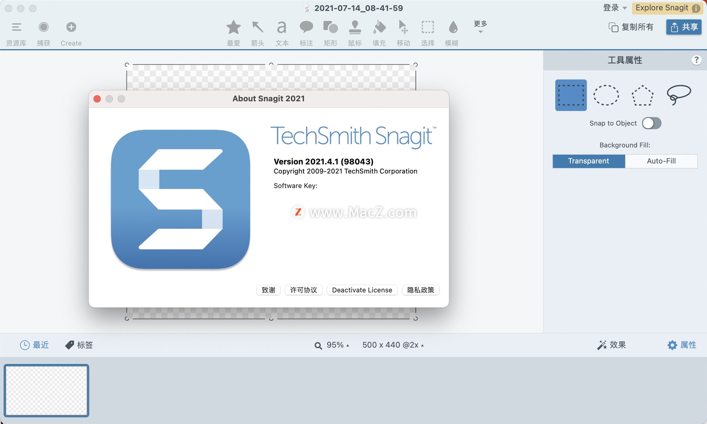The height and width of the screenshot is (424, 707).
Task: Select the Fill (填充) bucket tool
Action: pyautogui.click(x=379, y=28)
